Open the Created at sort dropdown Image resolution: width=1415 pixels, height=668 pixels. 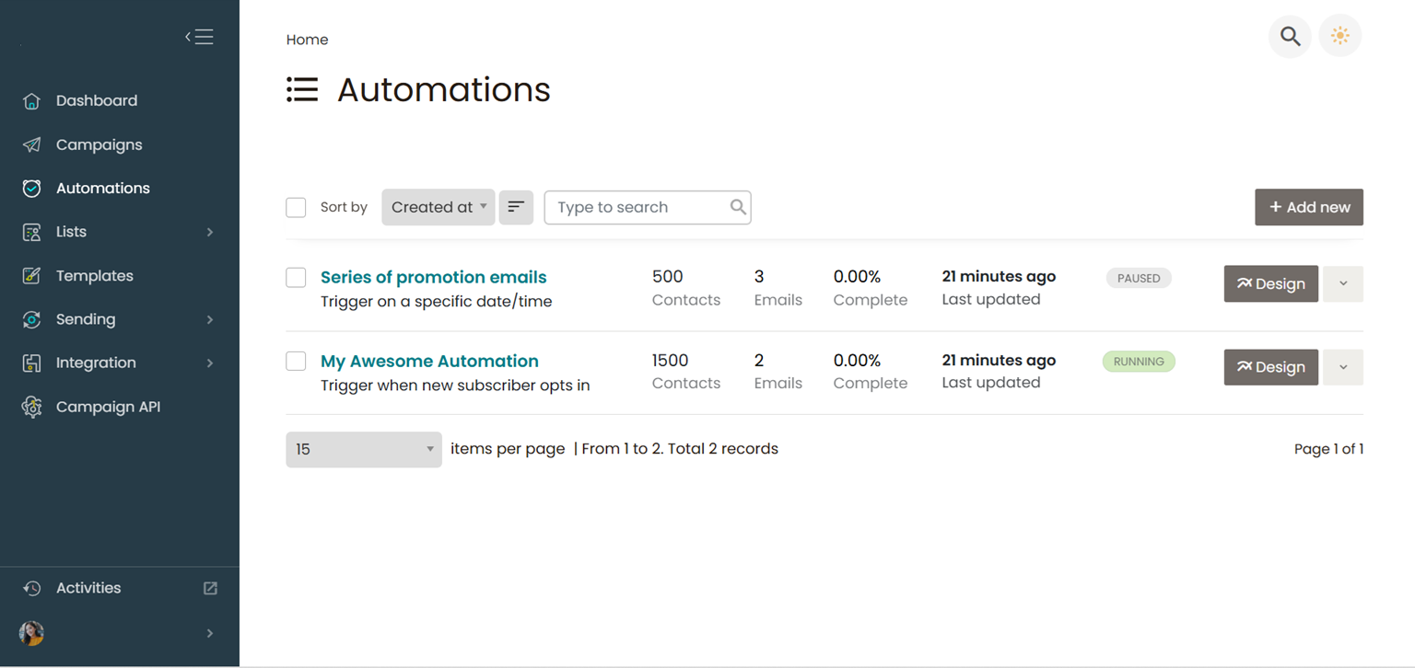[x=439, y=207]
